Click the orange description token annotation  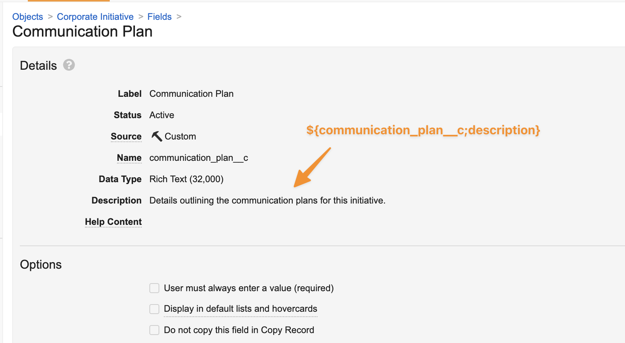423,130
